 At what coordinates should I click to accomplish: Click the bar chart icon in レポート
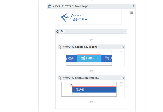coord(83,58)
